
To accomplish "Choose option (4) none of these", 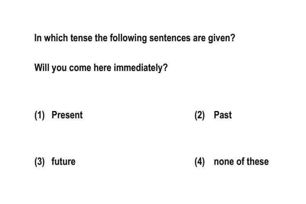I will click(231, 162).
